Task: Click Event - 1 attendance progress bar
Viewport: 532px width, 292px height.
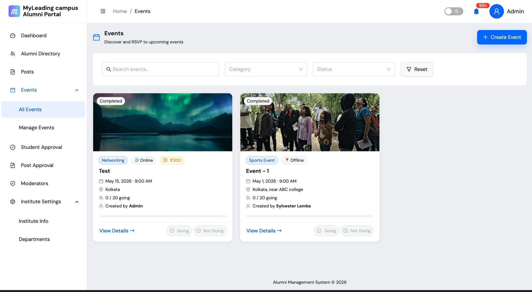Action: click(310, 216)
